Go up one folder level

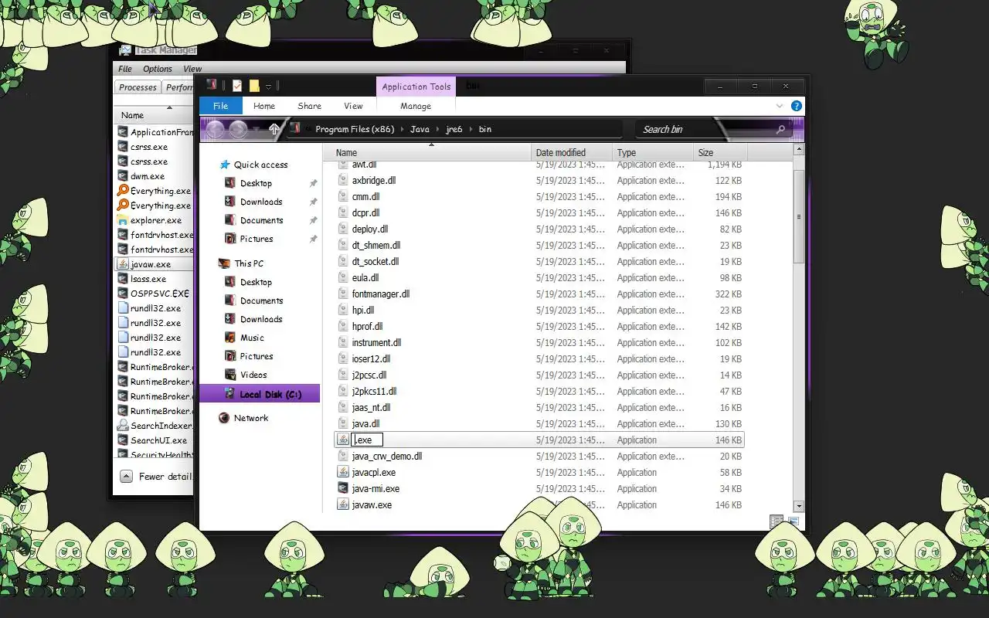(274, 129)
